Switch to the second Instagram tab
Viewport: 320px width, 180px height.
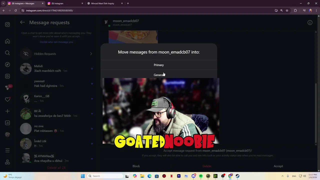pos(65,3)
